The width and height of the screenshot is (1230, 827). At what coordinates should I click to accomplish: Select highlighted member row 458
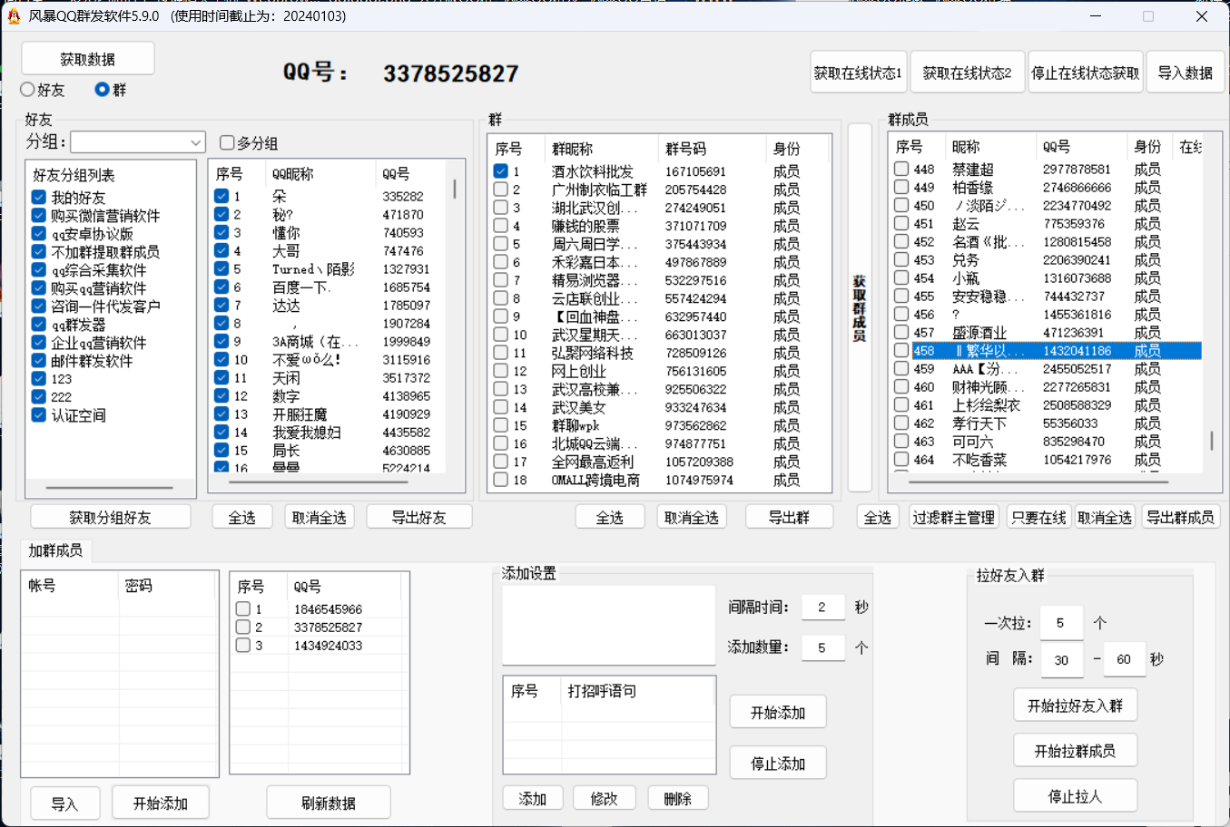(1048, 350)
